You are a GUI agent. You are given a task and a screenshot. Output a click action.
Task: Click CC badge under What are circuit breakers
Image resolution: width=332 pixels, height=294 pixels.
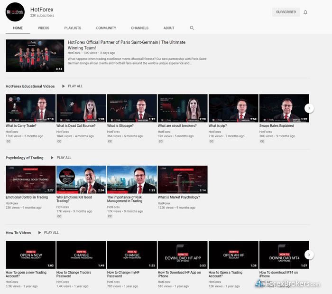point(160,142)
